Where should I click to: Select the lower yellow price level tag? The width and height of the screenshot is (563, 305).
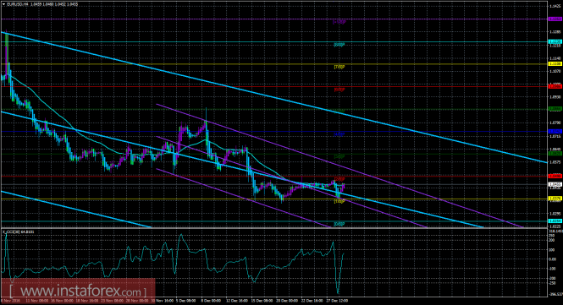555,199
